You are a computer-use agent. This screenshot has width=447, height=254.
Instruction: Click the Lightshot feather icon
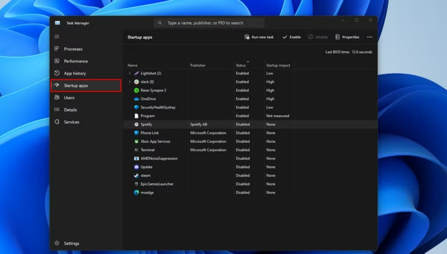coord(136,73)
